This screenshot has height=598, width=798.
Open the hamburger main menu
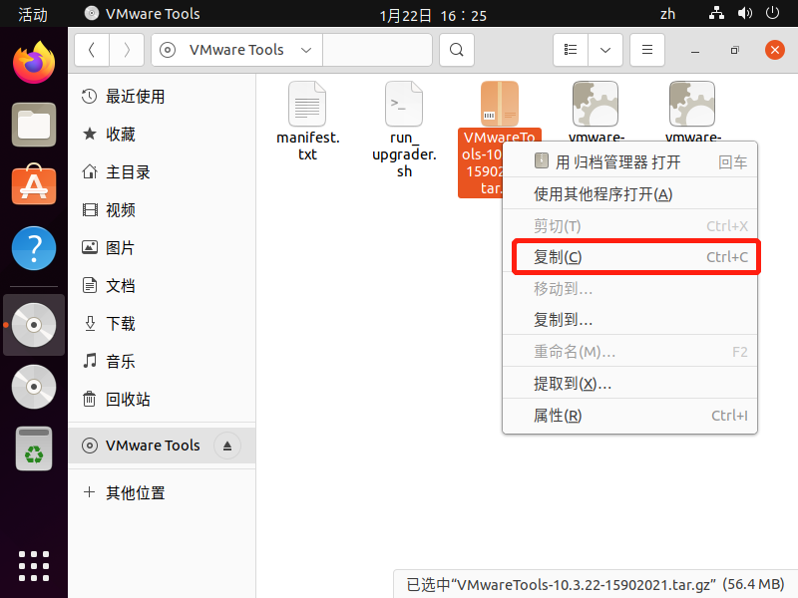click(646, 50)
